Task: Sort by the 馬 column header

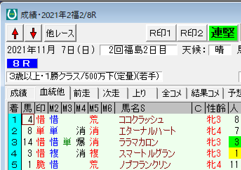Action: point(28,108)
